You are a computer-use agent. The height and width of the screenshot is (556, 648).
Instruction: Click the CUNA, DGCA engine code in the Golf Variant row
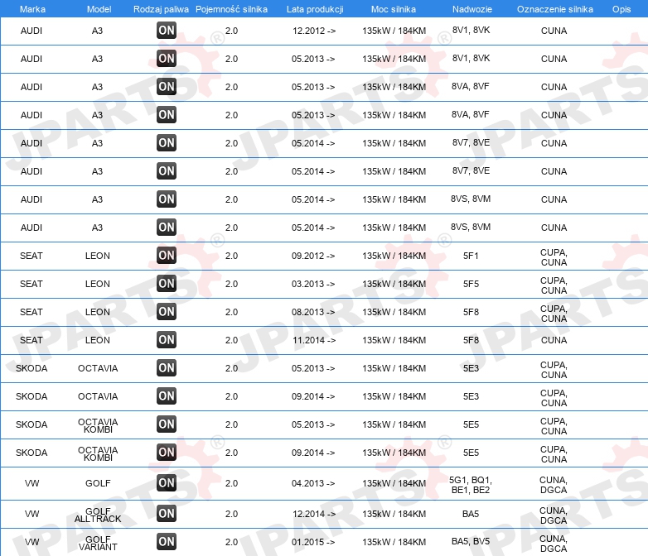(x=554, y=544)
